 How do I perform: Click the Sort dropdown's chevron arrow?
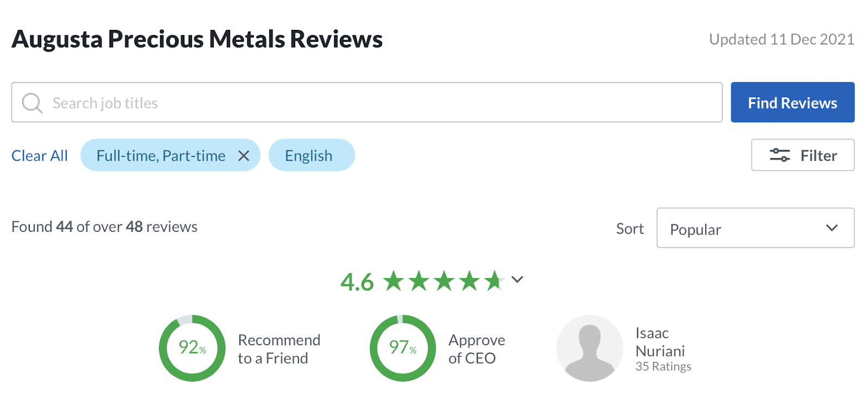click(832, 228)
